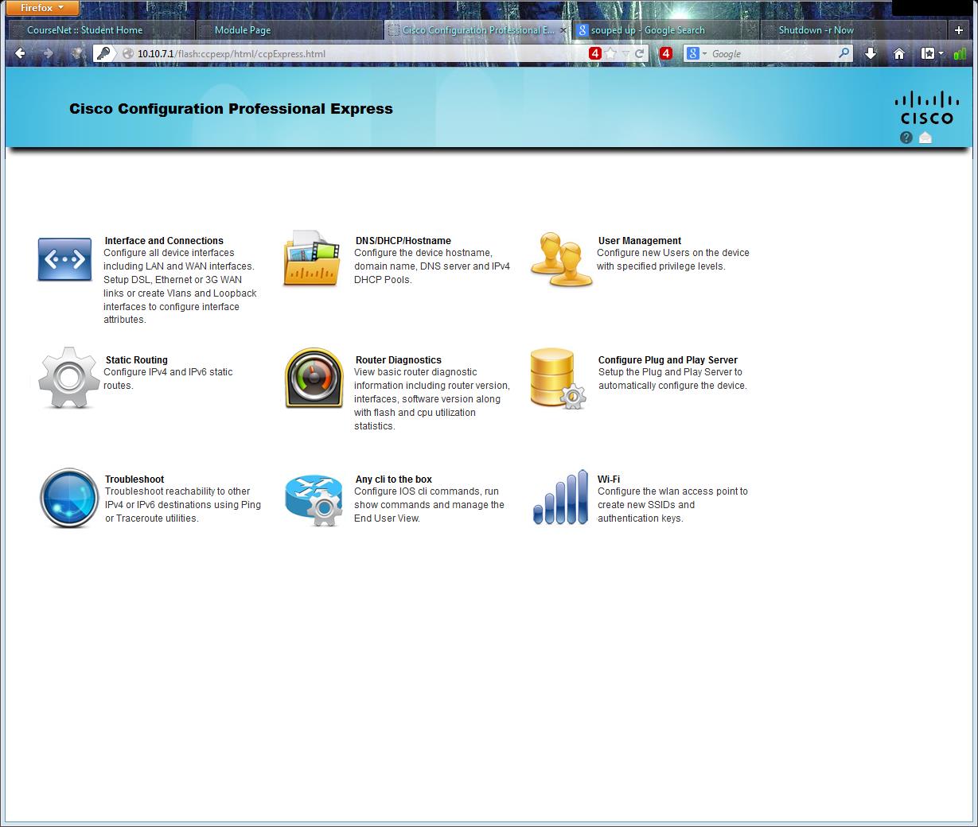Open the Firefox application menu button

(42, 8)
